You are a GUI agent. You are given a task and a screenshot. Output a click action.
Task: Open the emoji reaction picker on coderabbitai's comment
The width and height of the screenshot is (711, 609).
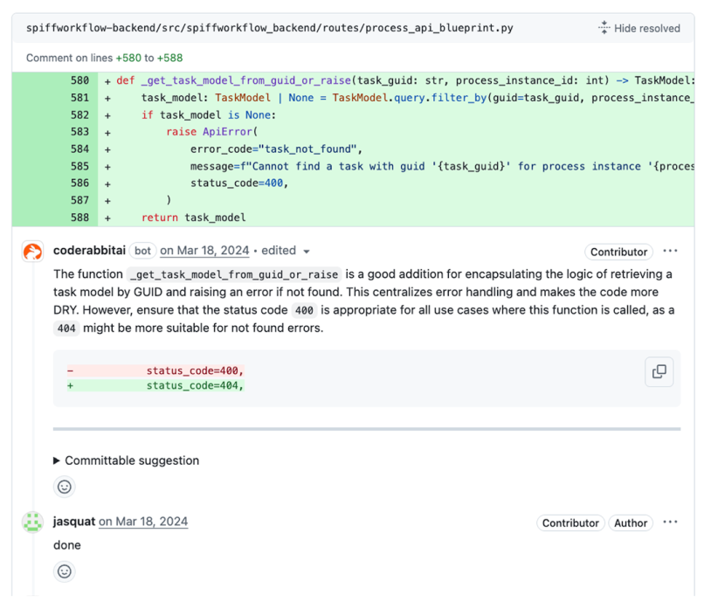64,487
